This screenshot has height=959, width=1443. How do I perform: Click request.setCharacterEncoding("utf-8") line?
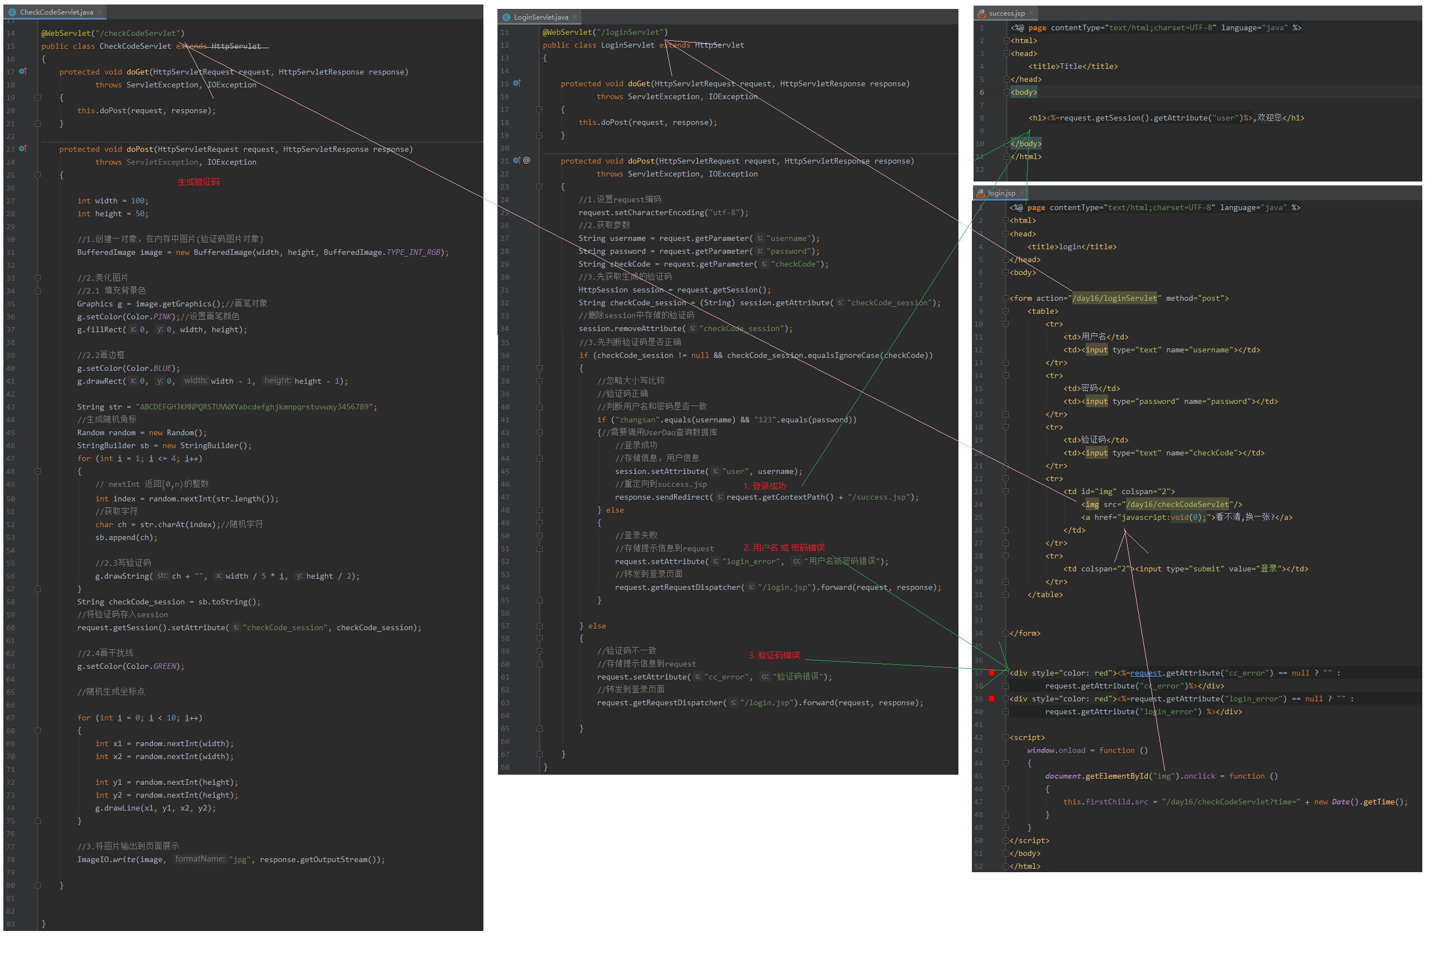[x=663, y=212]
